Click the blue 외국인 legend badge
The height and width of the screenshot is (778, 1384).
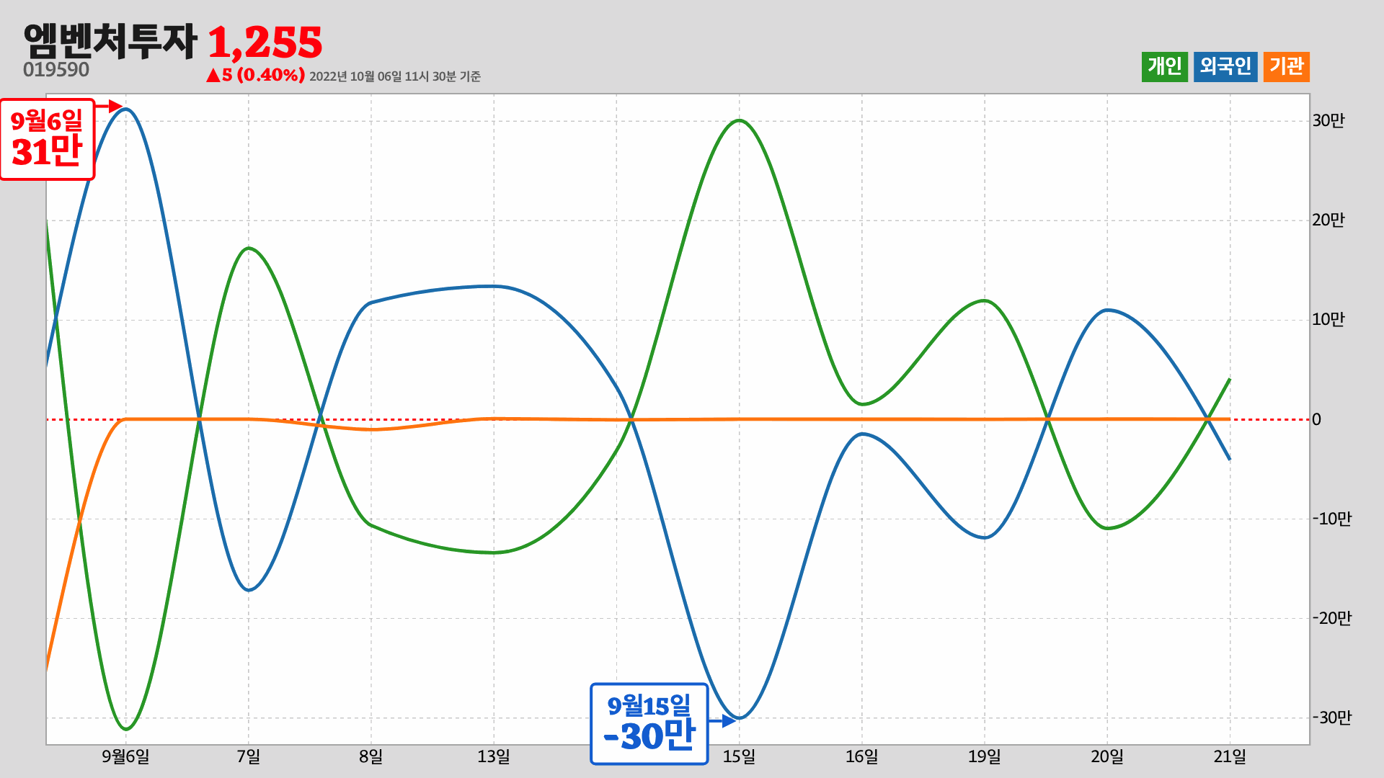click(1225, 67)
